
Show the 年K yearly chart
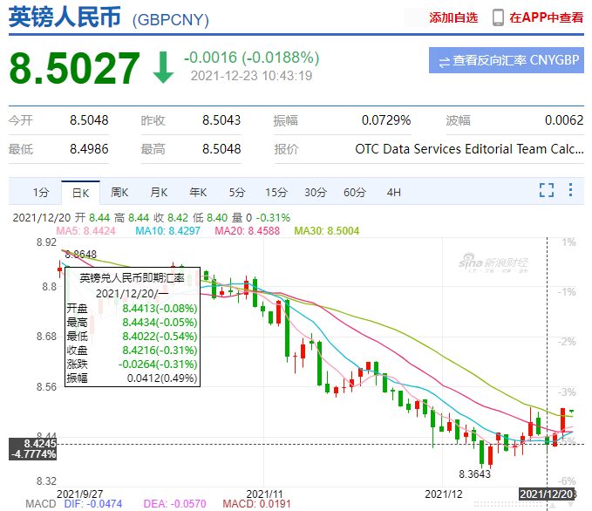point(198,192)
